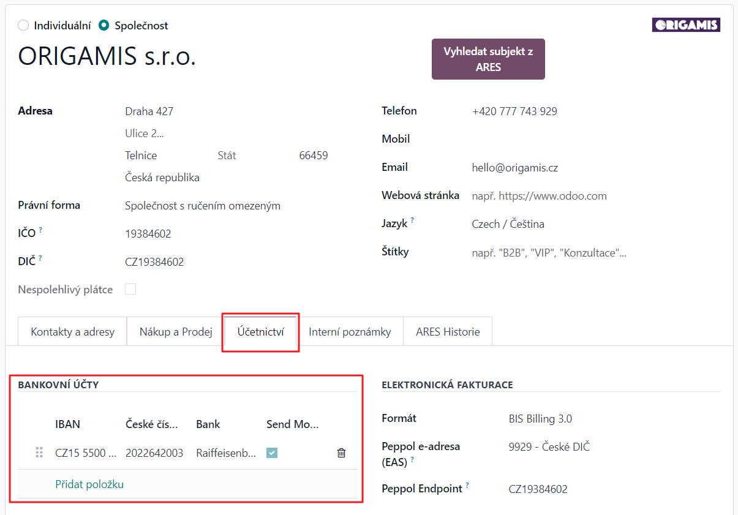Select the Individuální radio button
This screenshot has height=515, width=738.
23,25
